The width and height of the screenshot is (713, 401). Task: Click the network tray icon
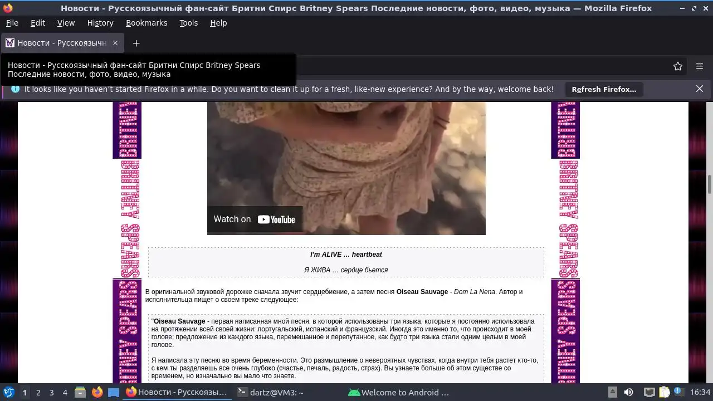click(x=649, y=392)
